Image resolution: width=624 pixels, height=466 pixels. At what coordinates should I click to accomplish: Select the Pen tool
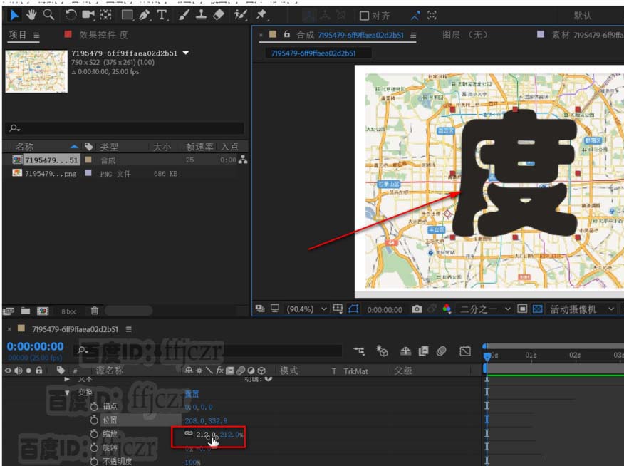point(145,14)
